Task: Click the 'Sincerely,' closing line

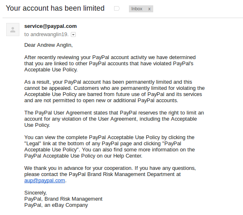Action: tap(35, 193)
